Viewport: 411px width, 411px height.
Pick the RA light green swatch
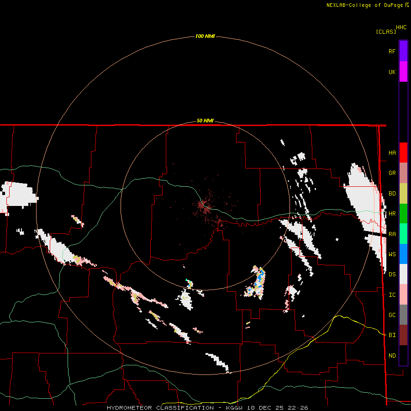[x=403, y=234]
